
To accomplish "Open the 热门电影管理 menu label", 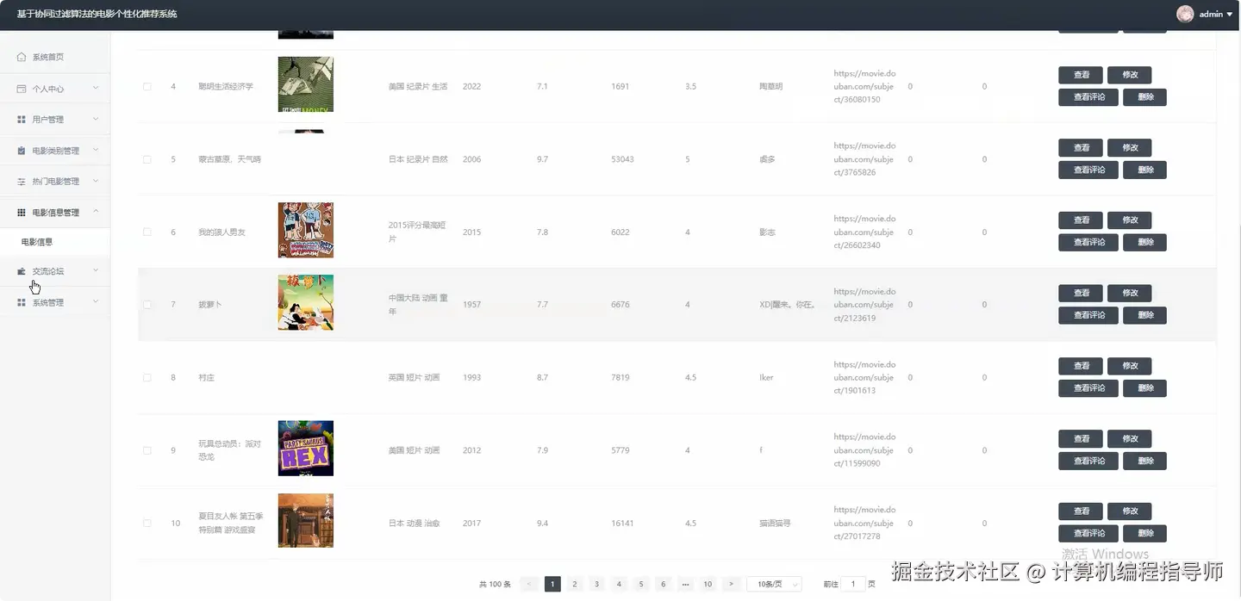I will click(x=56, y=182).
